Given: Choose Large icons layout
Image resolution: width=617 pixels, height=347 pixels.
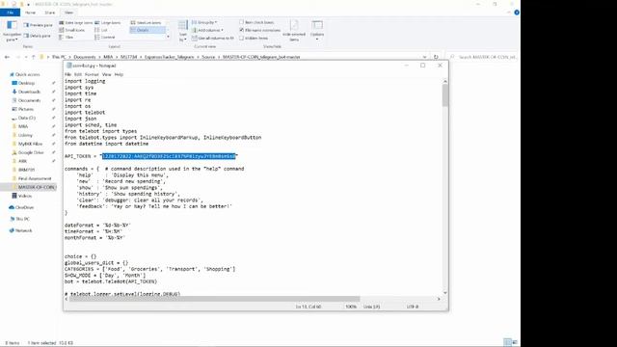Looking at the screenshot, I should (108, 23).
